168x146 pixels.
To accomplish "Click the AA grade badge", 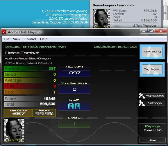I will coord(74,106).
